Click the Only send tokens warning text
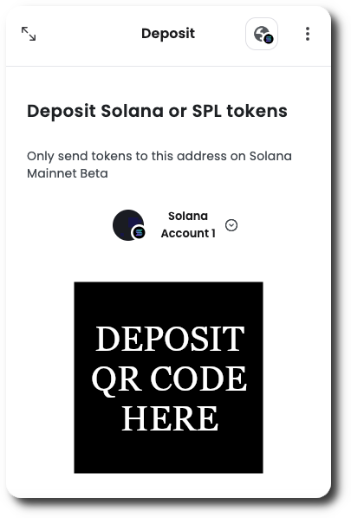The width and height of the screenshot is (351, 518). (x=159, y=165)
